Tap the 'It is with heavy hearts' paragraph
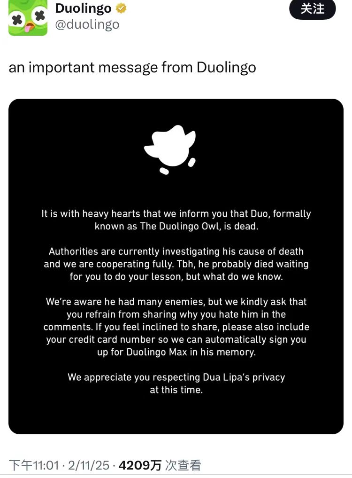352x478 pixels. [x=176, y=220]
